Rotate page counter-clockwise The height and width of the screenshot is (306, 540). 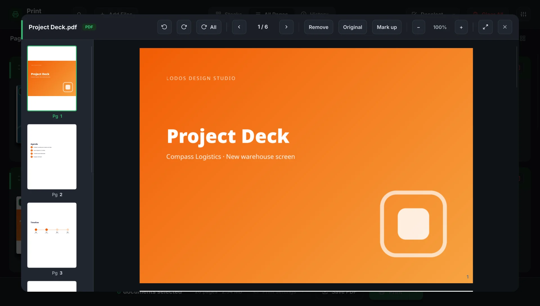pyautogui.click(x=165, y=27)
